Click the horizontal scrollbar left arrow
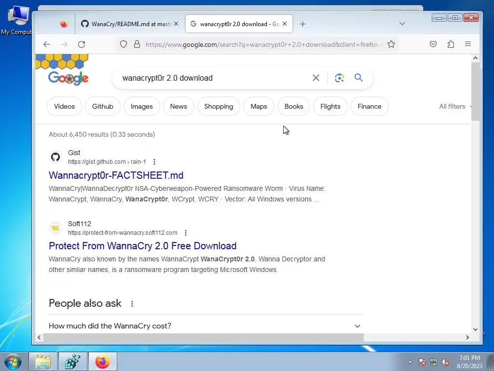This screenshot has height=371, width=494. click(39, 337)
